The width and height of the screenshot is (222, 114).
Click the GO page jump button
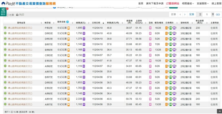(218, 15)
